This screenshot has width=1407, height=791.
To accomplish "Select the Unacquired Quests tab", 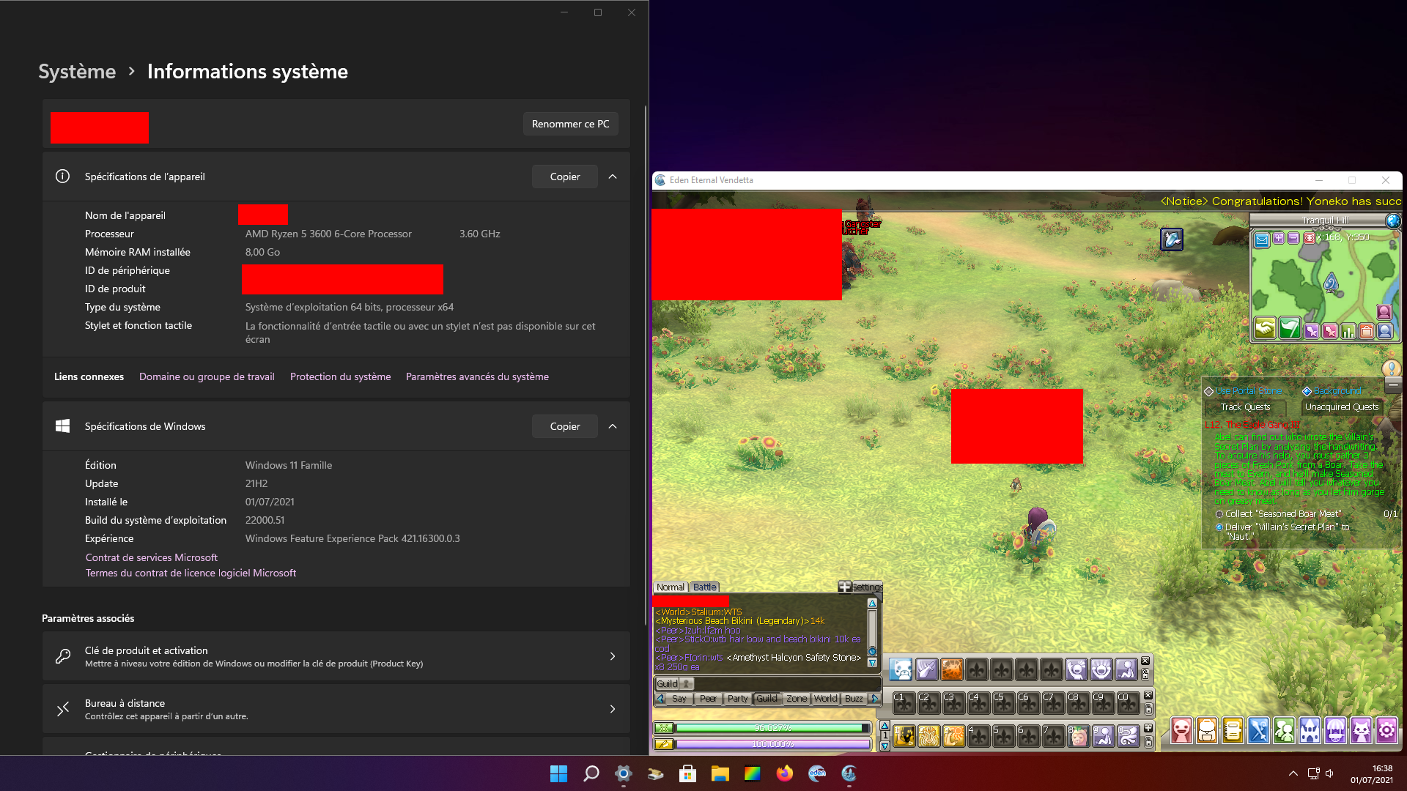I will (1341, 407).
